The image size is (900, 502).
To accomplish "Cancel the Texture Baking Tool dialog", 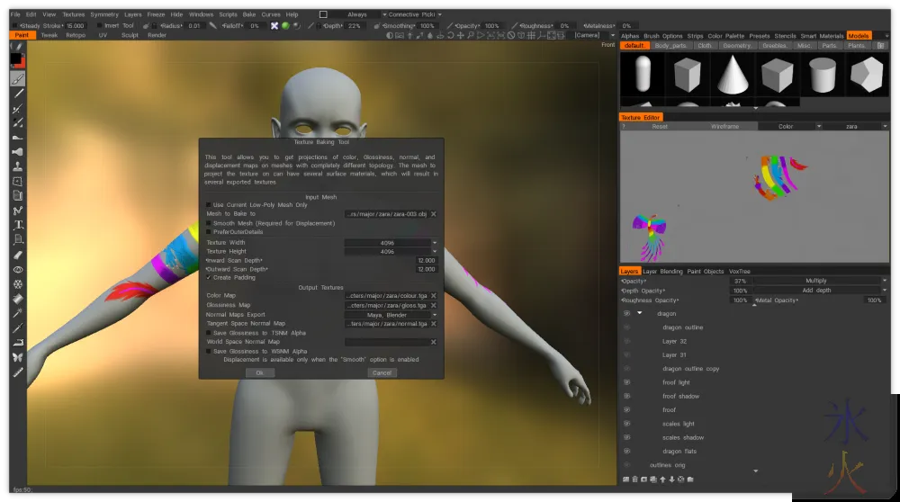I will (x=382, y=373).
